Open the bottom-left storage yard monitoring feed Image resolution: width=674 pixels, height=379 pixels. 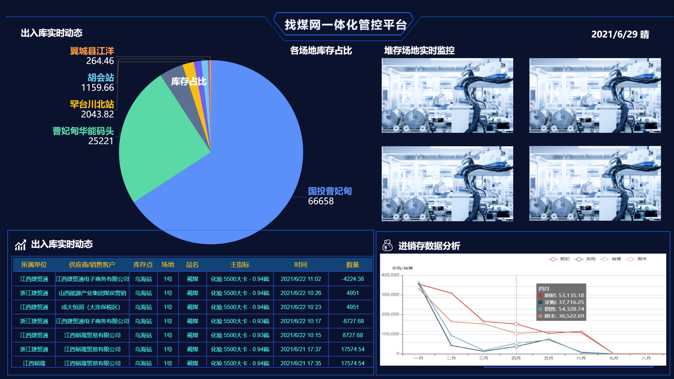tap(447, 184)
